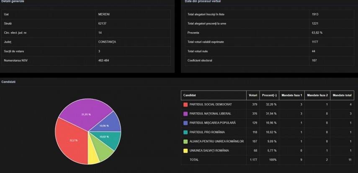Click the Mandate total column header

tap(342, 95)
